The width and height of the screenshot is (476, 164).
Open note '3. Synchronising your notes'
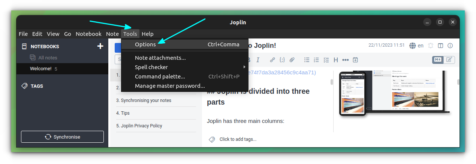144,100
